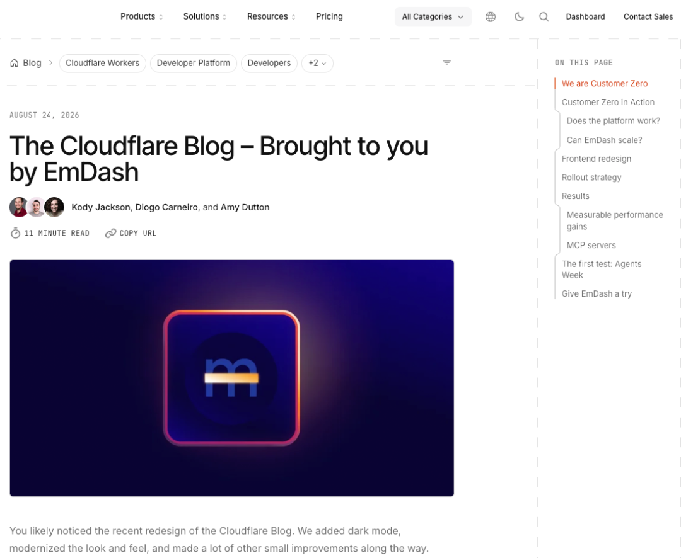Viewport: 681px width, 558px height.
Task: Click Contact Sales
Action: pos(648,16)
